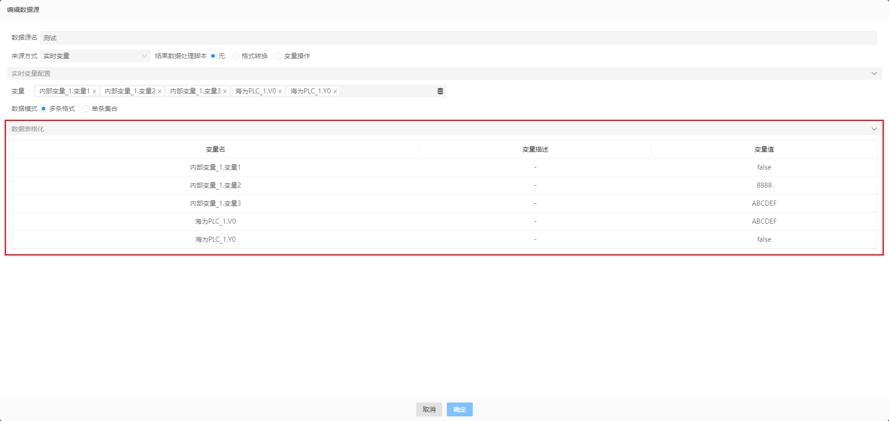Collapse the 实时变量配置 section
Screen dimensions: 889x421
click(x=874, y=73)
